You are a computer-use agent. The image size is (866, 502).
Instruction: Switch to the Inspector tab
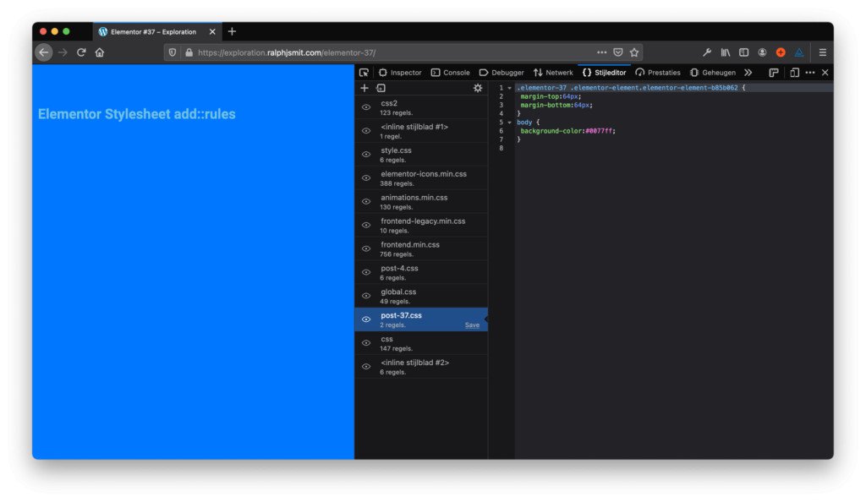coord(404,72)
